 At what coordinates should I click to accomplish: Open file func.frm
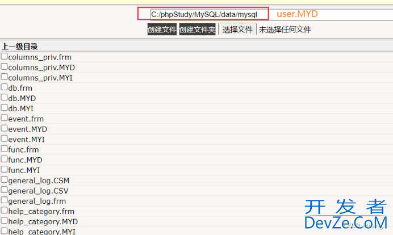(23, 150)
